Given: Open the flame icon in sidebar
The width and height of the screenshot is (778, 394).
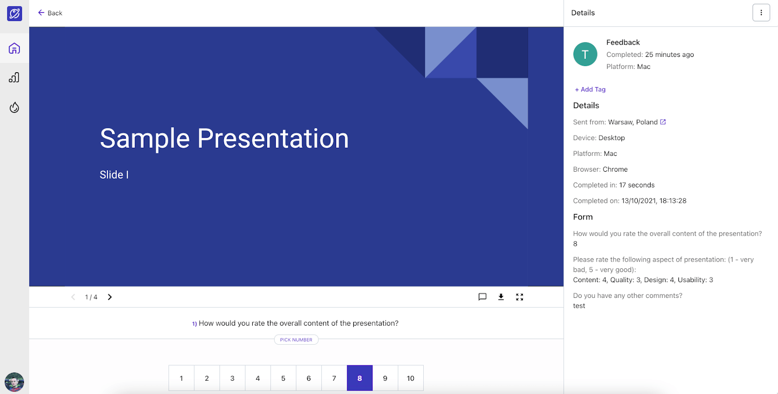Looking at the screenshot, I should click(14, 108).
